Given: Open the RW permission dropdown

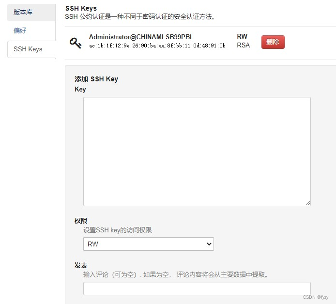Looking at the screenshot, I should [149, 244].
